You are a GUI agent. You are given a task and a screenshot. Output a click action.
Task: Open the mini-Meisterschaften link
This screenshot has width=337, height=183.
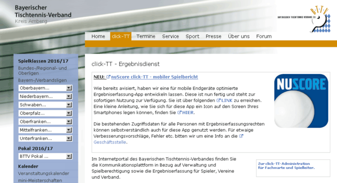pos(40,180)
